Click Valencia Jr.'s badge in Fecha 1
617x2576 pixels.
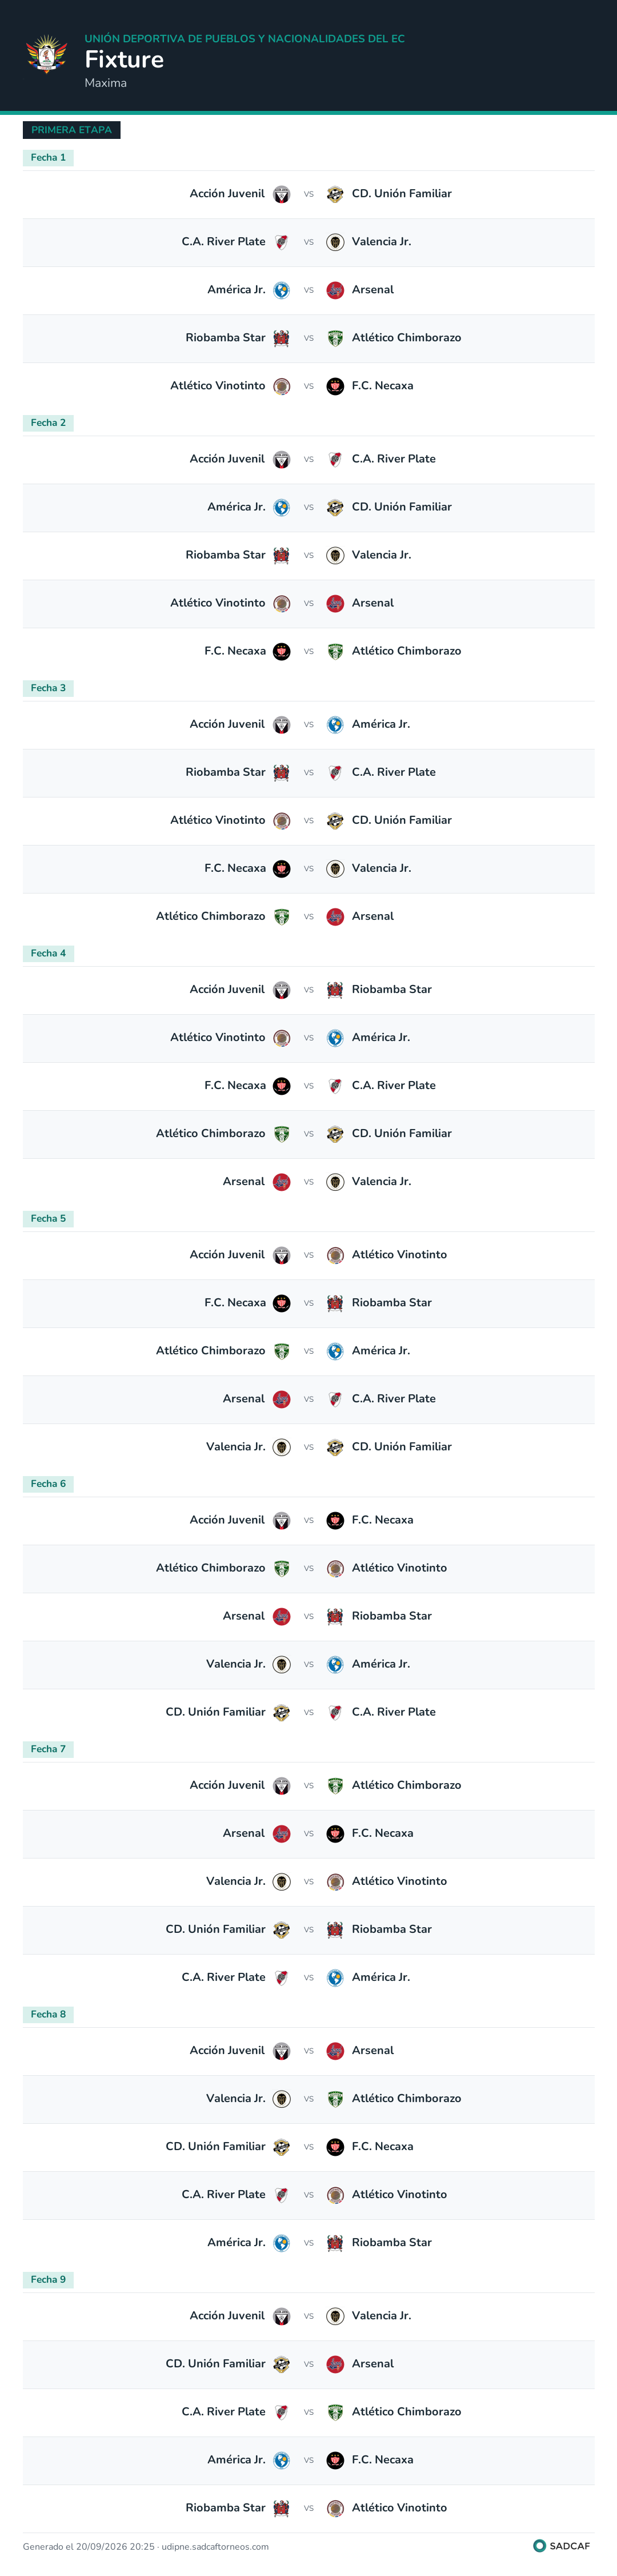coord(335,242)
